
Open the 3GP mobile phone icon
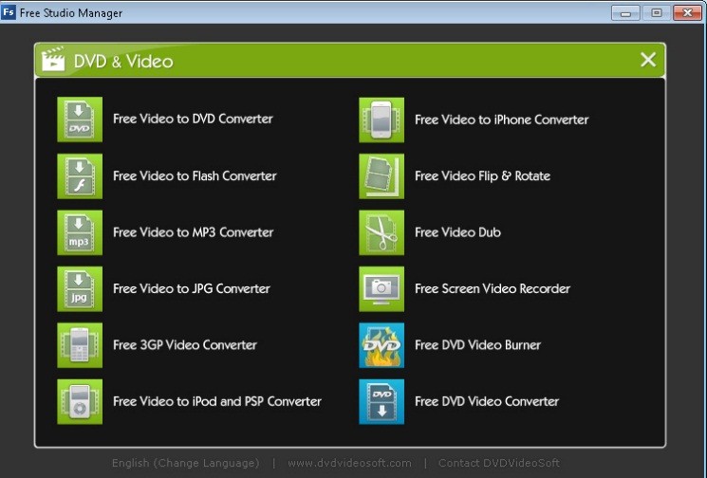80,345
